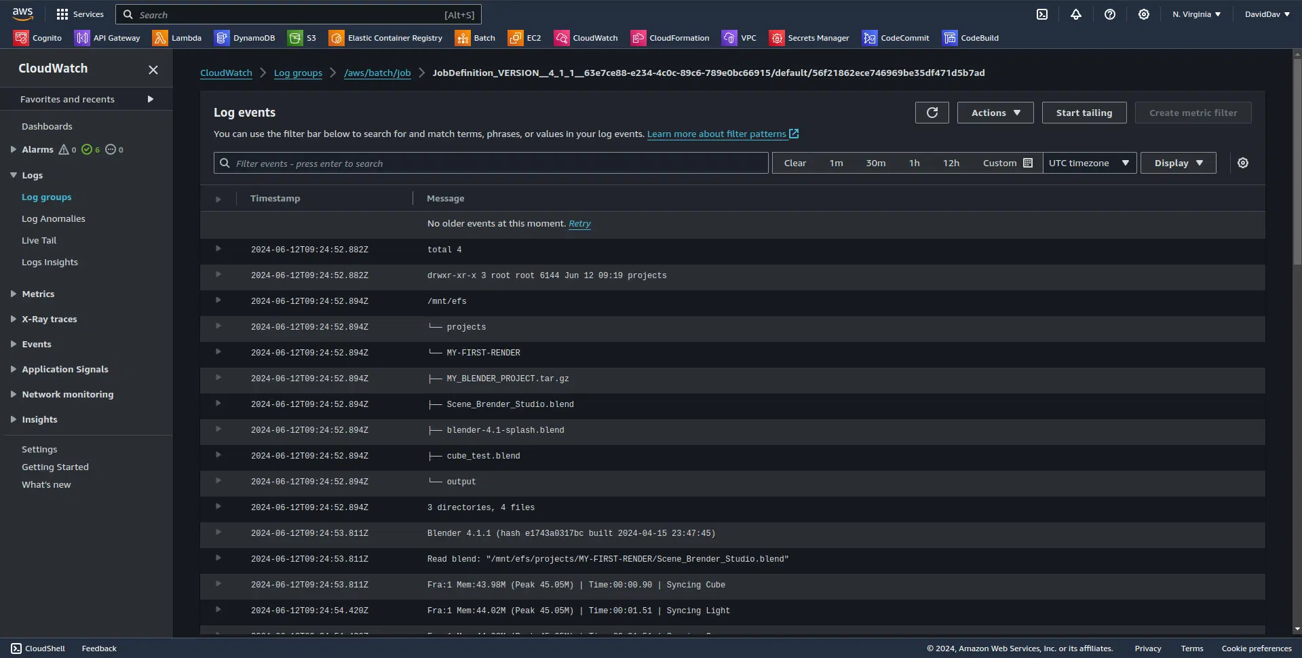
Task: Open the notifications bell in the top bar
Action: tap(1076, 14)
